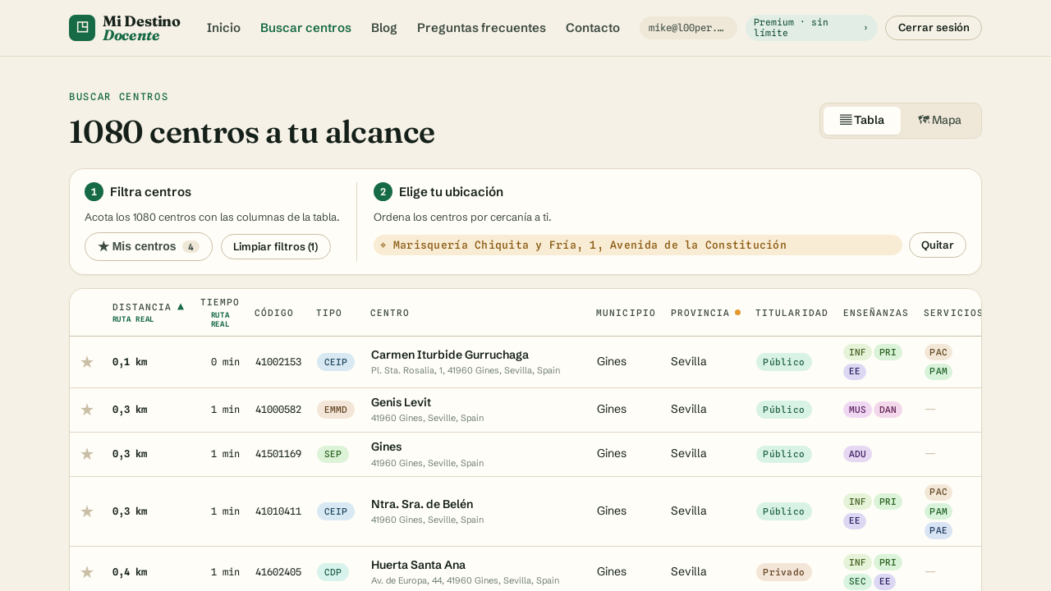The height and width of the screenshot is (591, 1051).
Task: Open the Titularidad column header filter
Action: [792, 313]
